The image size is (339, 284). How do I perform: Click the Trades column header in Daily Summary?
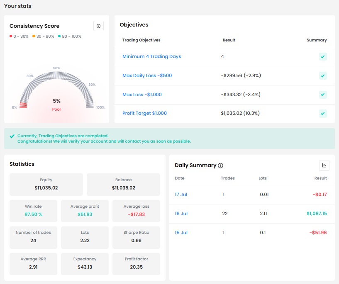[x=228, y=178]
